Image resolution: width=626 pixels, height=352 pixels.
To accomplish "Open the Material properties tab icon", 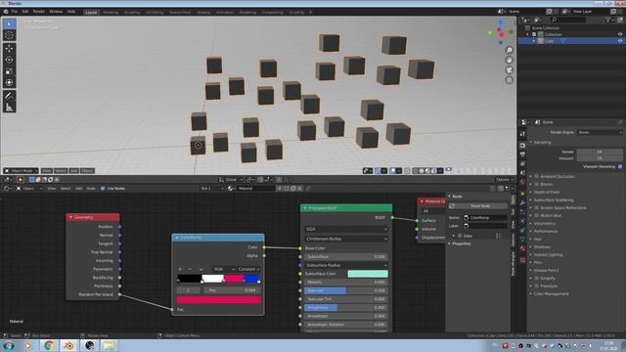I will coord(522,248).
